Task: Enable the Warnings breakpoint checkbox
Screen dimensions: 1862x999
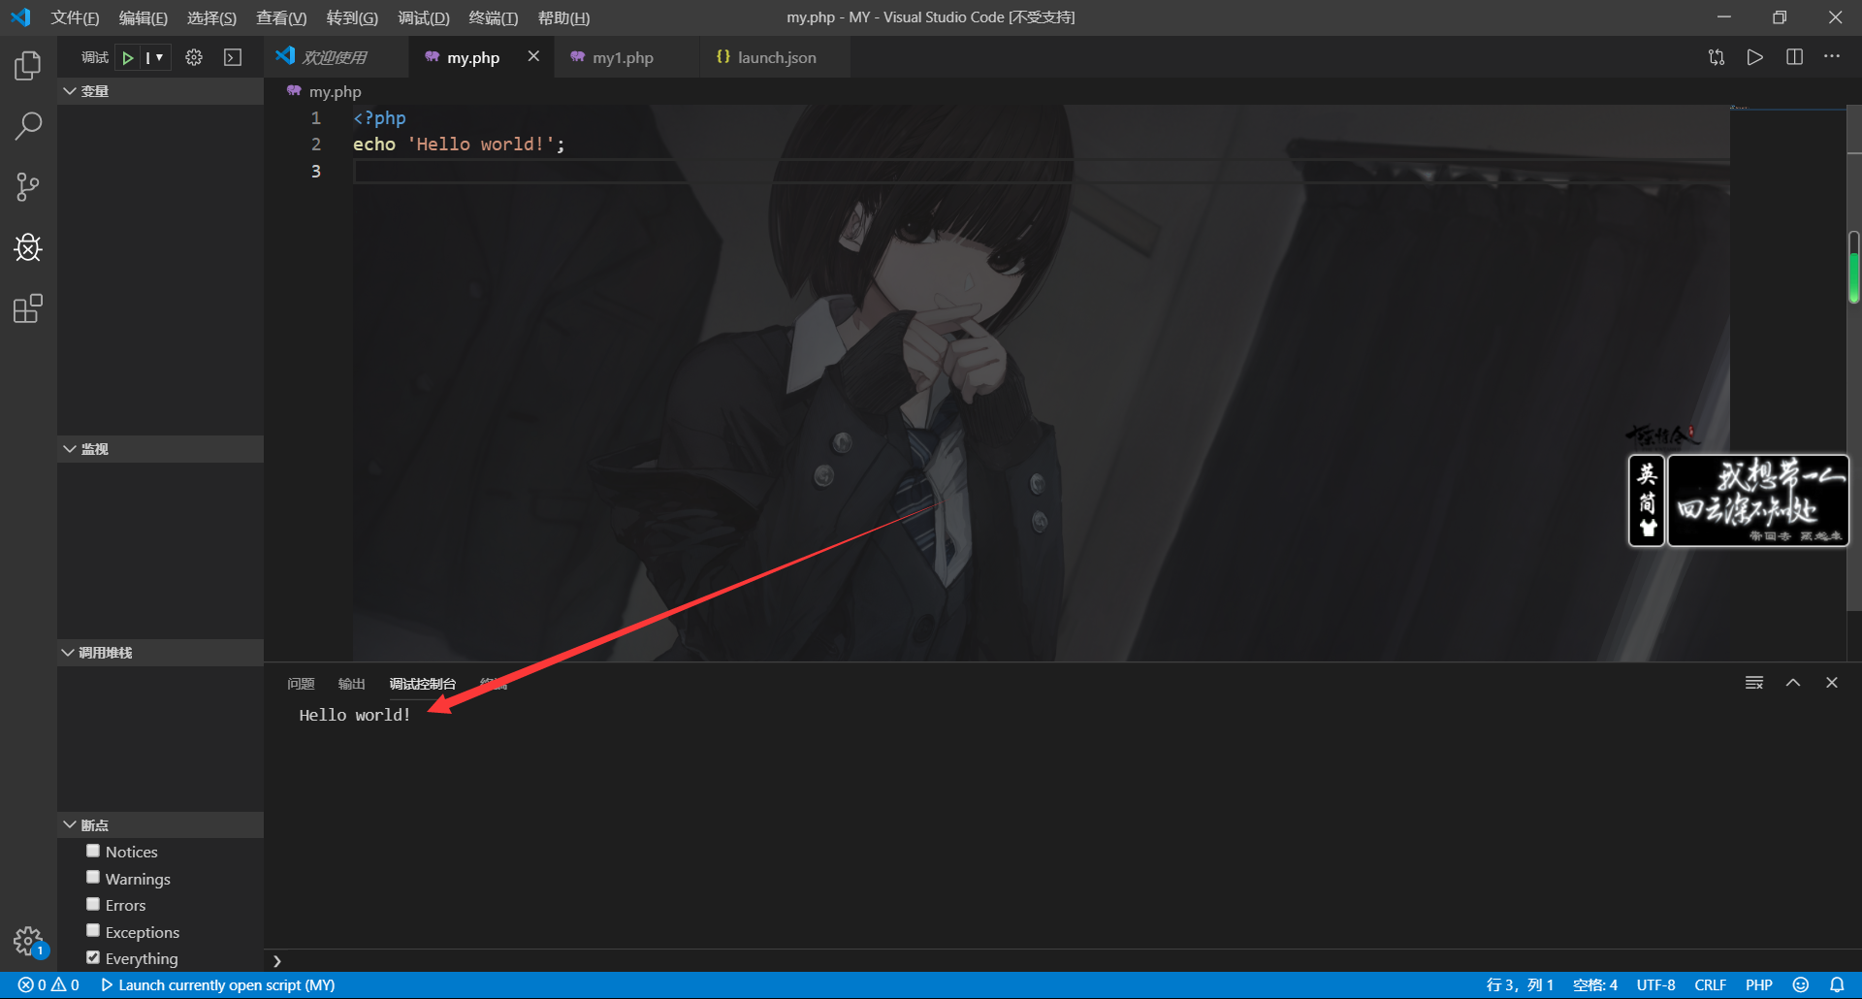Action: click(x=93, y=877)
